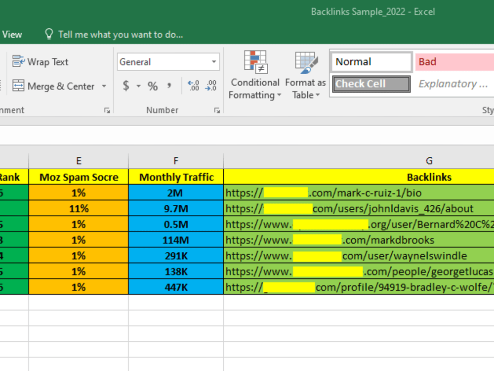Open the georgetlucas people backlink
The height and width of the screenshot is (371, 494).
tap(360, 272)
